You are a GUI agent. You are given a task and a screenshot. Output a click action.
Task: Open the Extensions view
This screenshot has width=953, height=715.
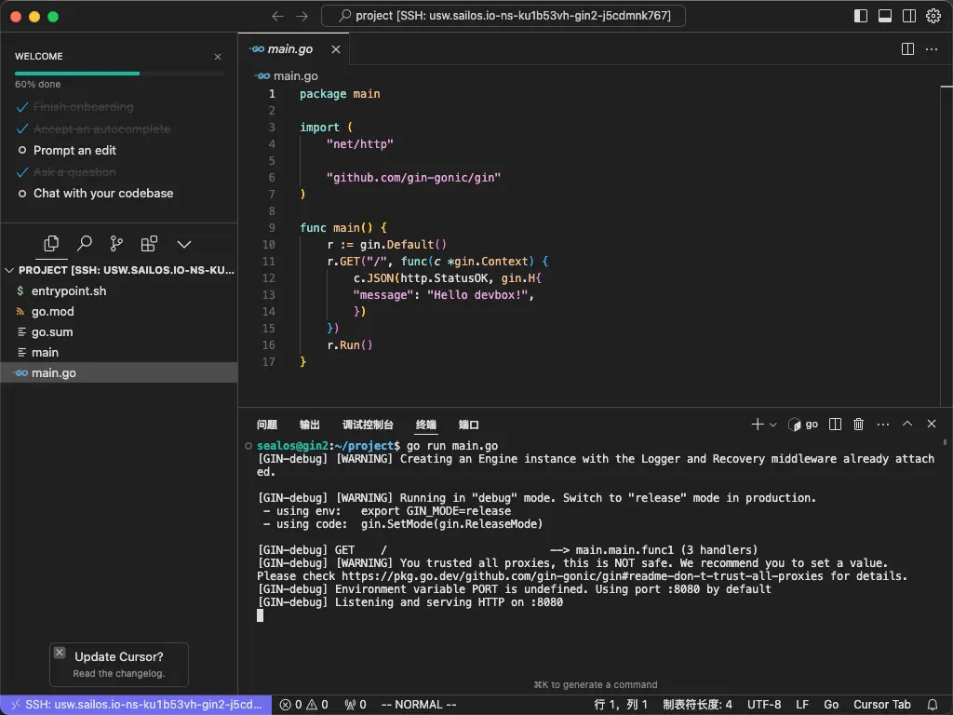coord(149,244)
